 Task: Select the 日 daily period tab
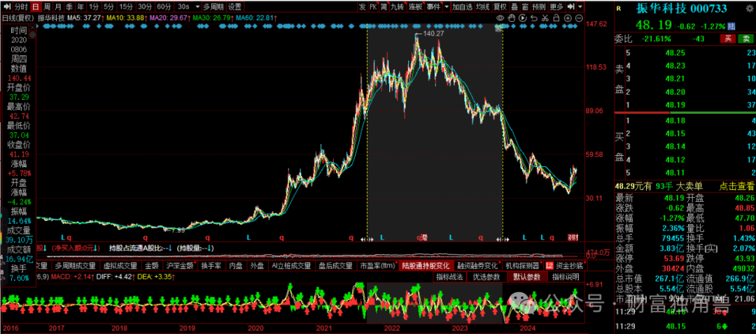point(35,7)
